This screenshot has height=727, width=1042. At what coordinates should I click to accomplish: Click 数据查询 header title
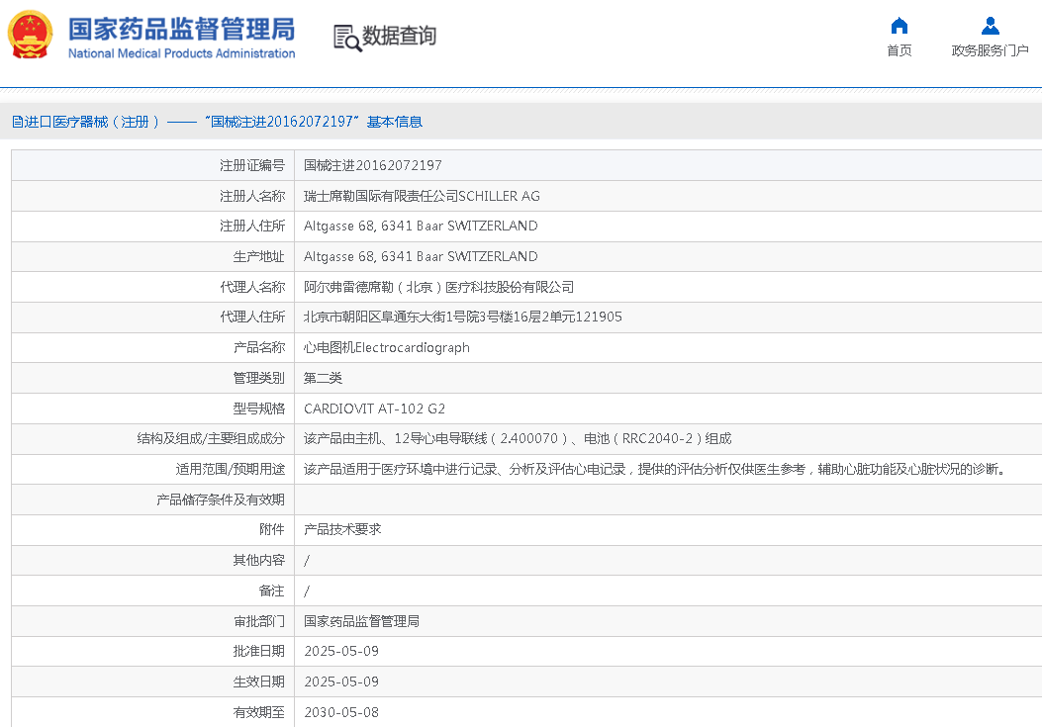pyautogui.click(x=400, y=36)
